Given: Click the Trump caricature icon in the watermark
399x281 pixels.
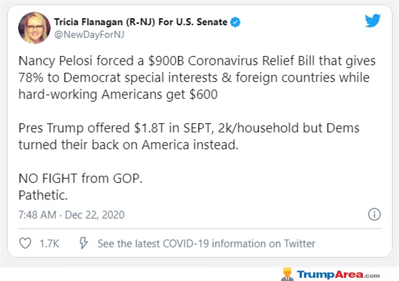Looking at the screenshot, I should 287,274.
